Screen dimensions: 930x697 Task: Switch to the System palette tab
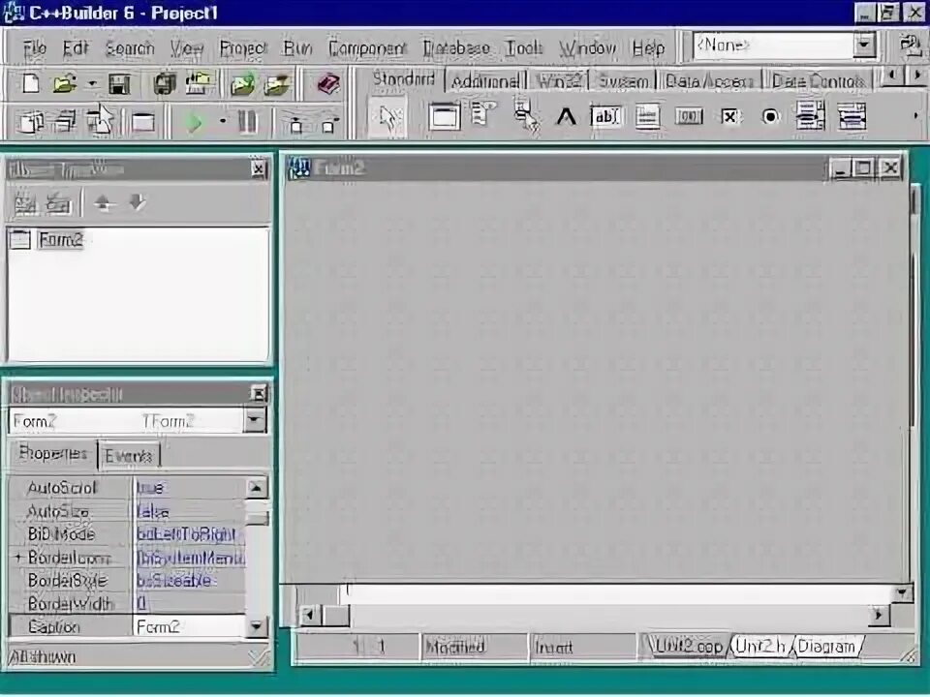pyautogui.click(x=623, y=81)
